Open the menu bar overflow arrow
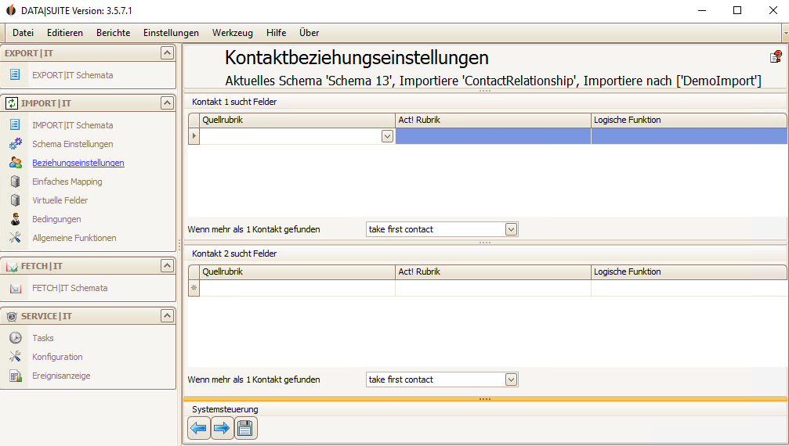The height and width of the screenshot is (446, 789). pyautogui.click(x=786, y=33)
